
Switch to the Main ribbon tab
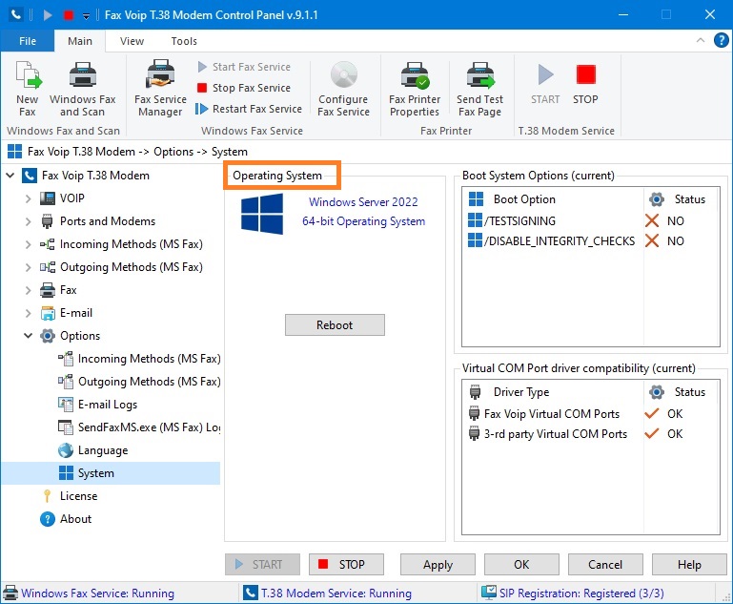click(80, 41)
